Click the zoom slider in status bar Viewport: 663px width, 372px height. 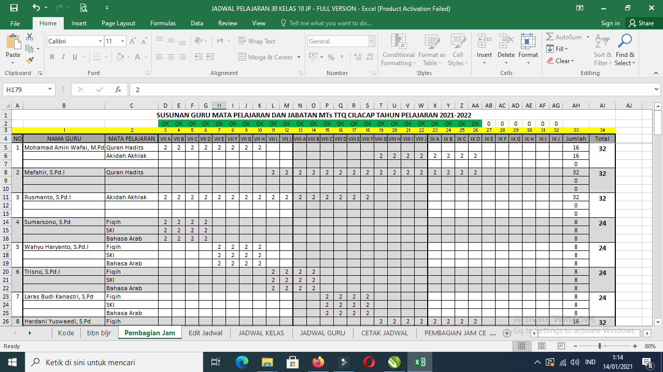600,346
